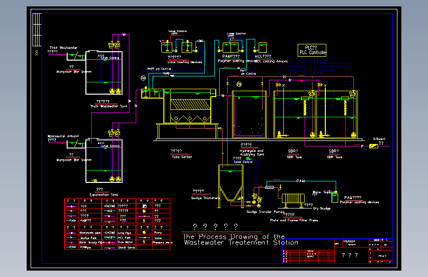This screenshot has height=277, width=428.
Task: Select the Sludge Transfer Pumps label
Action: click(x=266, y=211)
